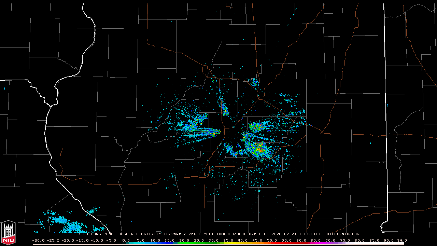Click the 20.0 dBZ scale label
The height and width of the screenshot is (246, 437).
pos(184,241)
